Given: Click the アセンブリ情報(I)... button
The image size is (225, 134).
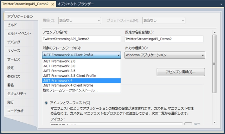Looking at the screenshot, I should click(x=181, y=72).
